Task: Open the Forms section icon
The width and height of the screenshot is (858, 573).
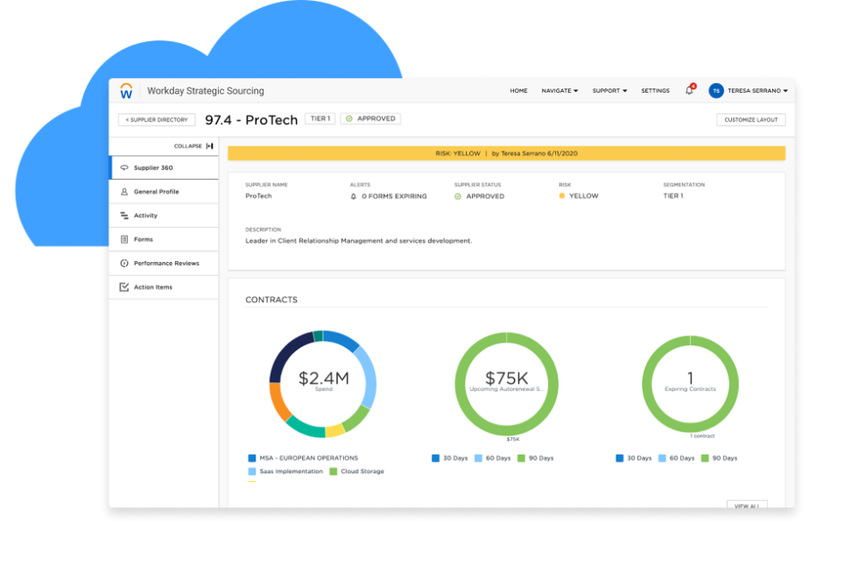Action: tap(123, 238)
